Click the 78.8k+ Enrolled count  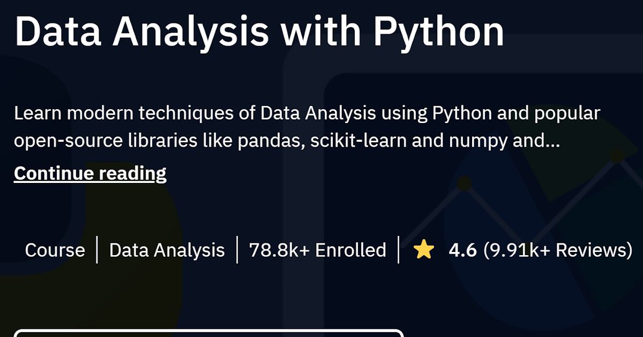[318, 250]
